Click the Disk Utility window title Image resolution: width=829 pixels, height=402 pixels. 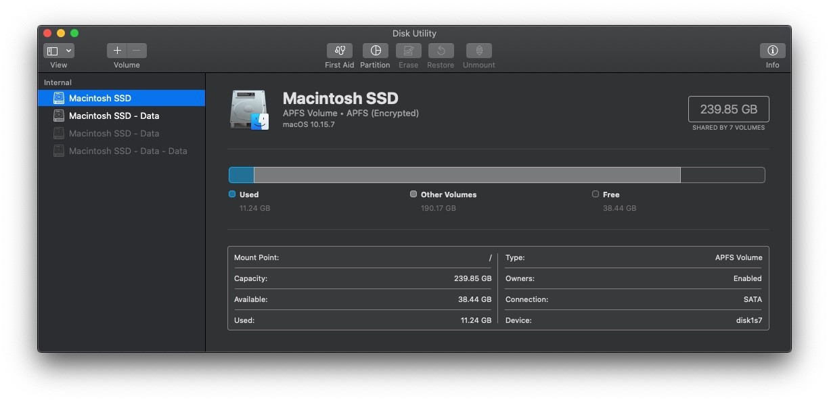pos(414,33)
